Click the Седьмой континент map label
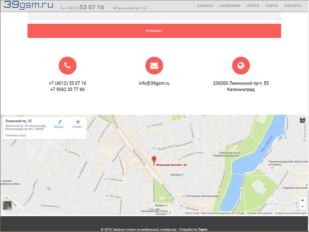This screenshot has width=309, height=232. click(295, 188)
